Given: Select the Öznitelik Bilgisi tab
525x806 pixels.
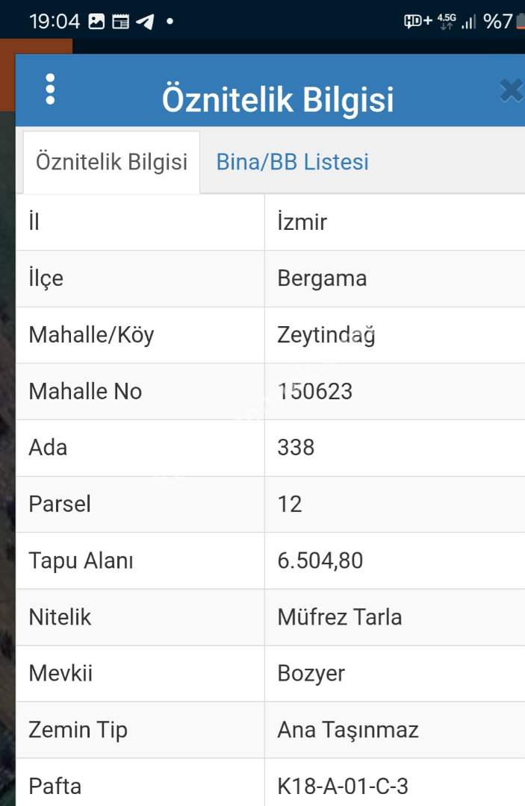Looking at the screenshot, I should 111,162.
